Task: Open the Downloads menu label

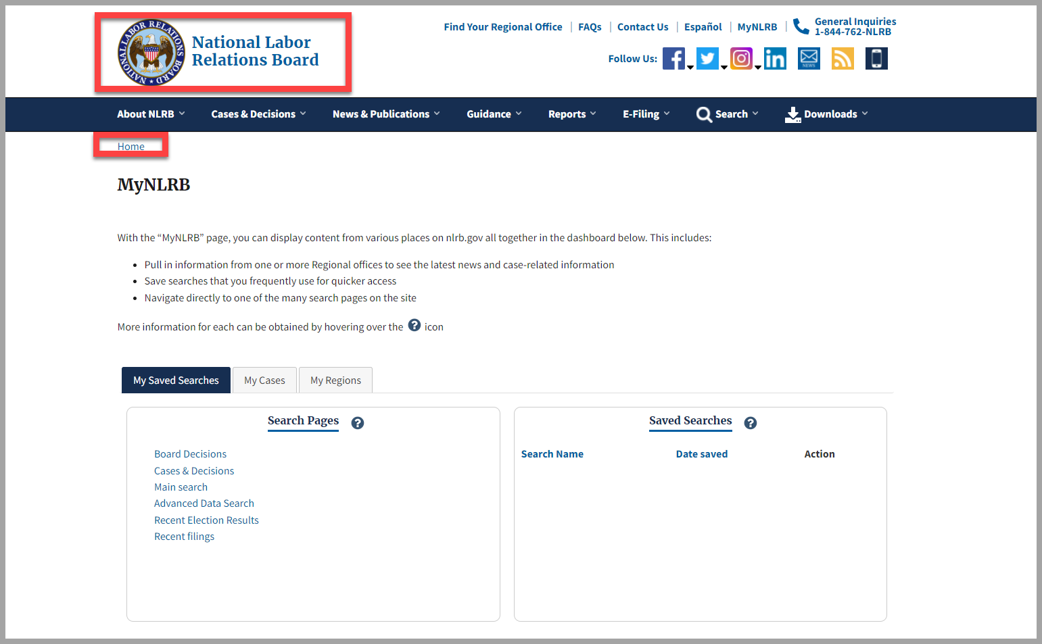Action: point(830,114)
